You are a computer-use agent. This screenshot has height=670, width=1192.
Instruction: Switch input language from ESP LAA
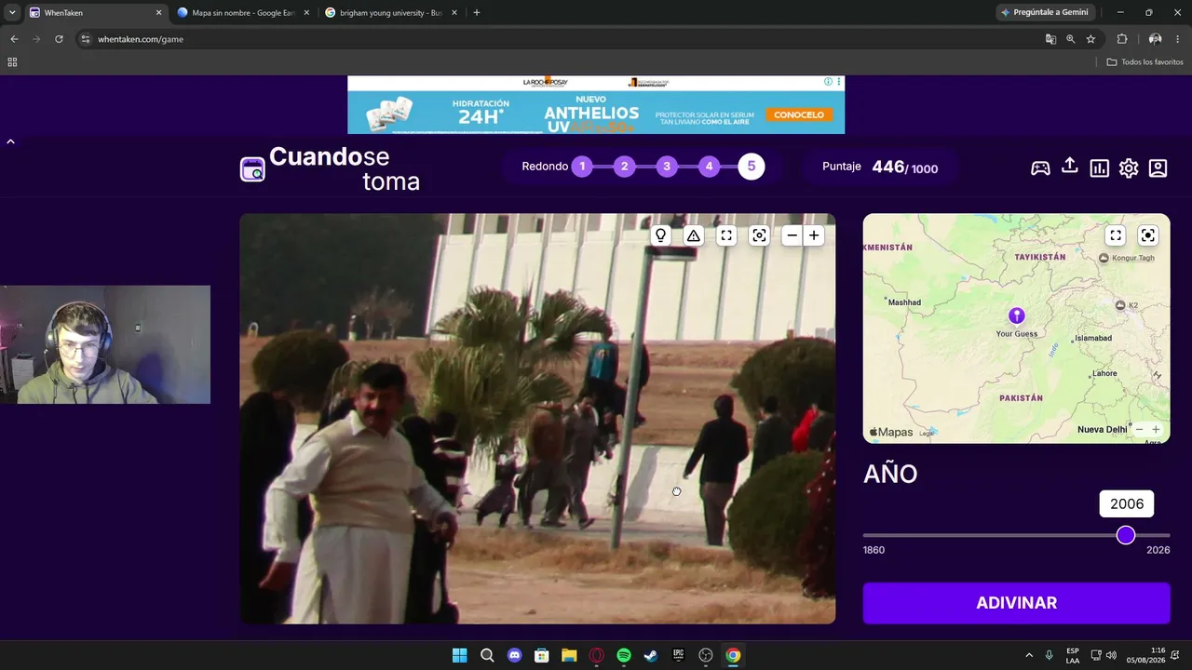[x=1073, y=655]
